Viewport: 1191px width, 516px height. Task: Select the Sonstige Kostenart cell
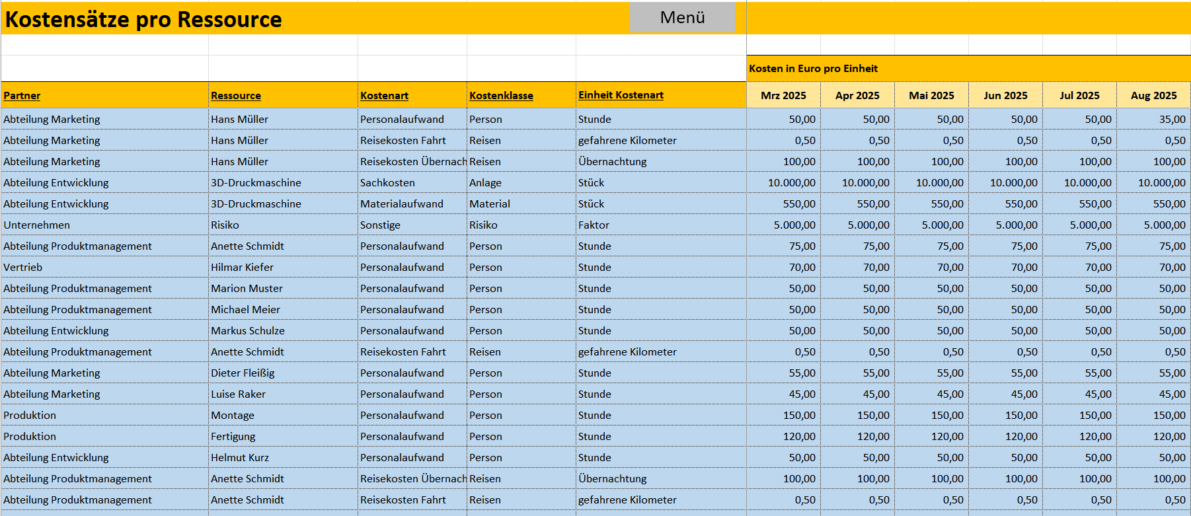[x=412, y=225]
